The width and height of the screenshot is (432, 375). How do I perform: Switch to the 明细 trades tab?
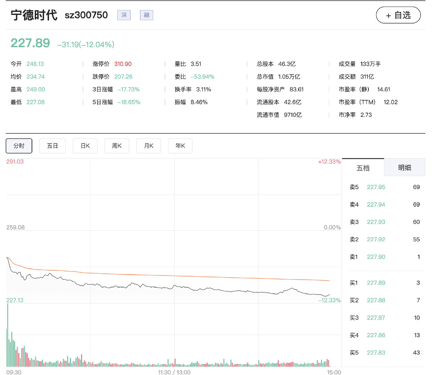[405, 168]
